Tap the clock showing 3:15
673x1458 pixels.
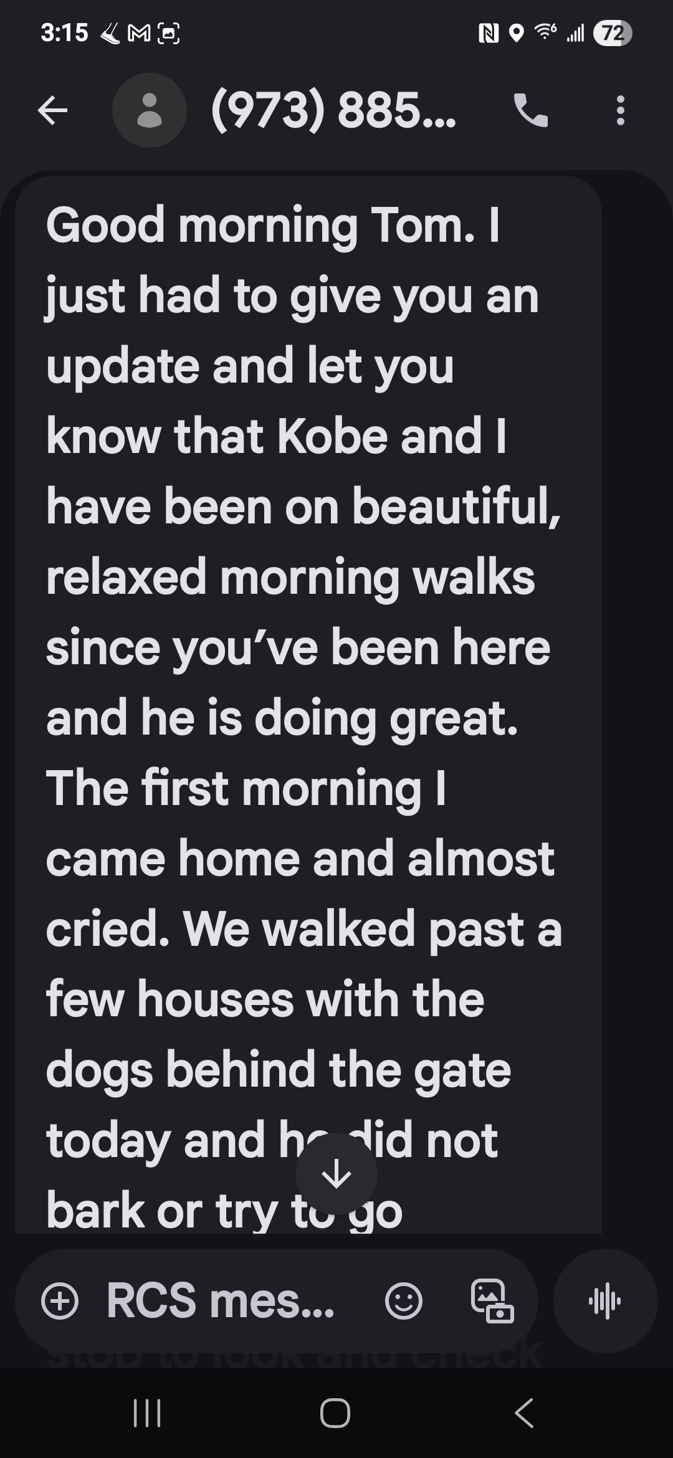point(65,33)
